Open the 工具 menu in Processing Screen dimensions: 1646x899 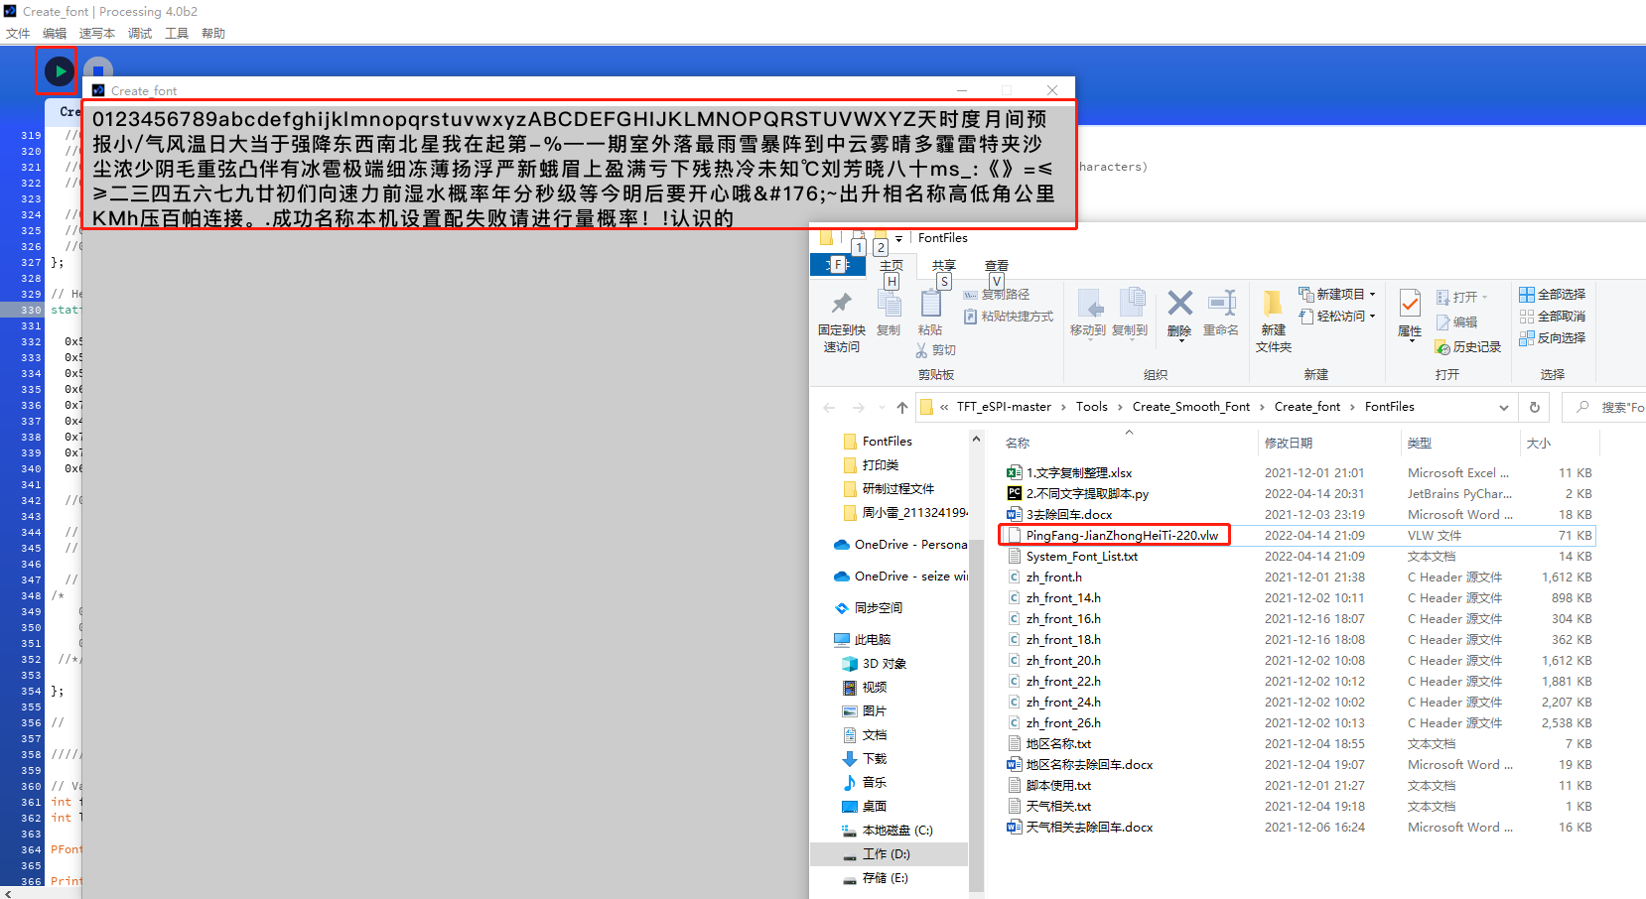(177, 33)
